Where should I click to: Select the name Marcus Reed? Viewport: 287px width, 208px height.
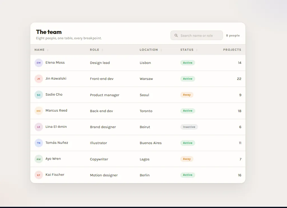coord(56,110)
